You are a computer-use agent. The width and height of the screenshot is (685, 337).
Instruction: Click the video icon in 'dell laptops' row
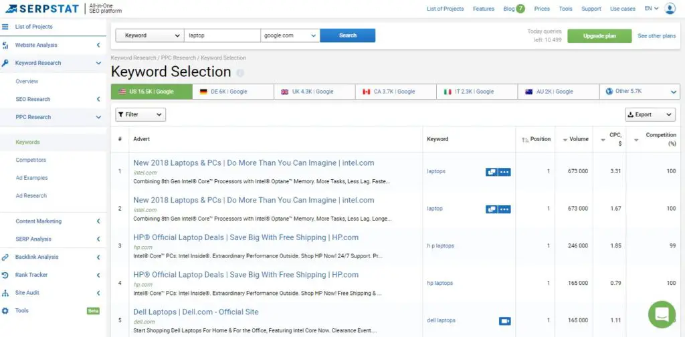[x=504, y=321]
